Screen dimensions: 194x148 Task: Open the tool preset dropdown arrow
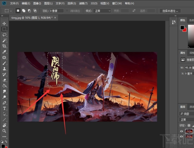click(x=11, y=11)
